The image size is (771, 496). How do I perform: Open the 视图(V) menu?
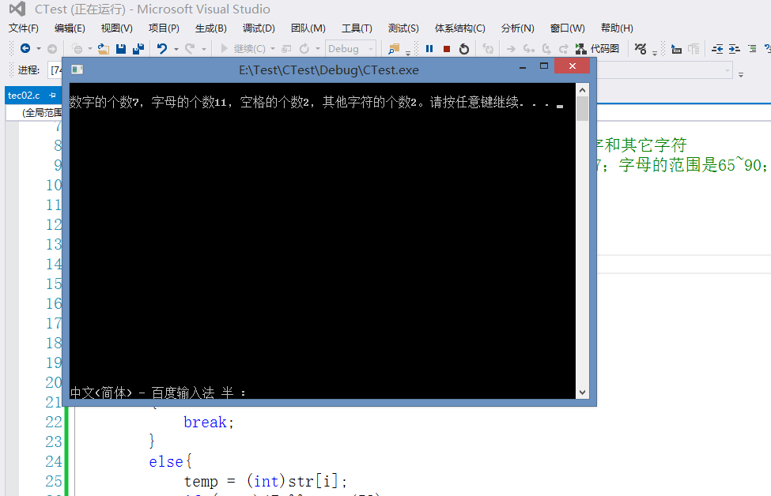click(116, 28)
